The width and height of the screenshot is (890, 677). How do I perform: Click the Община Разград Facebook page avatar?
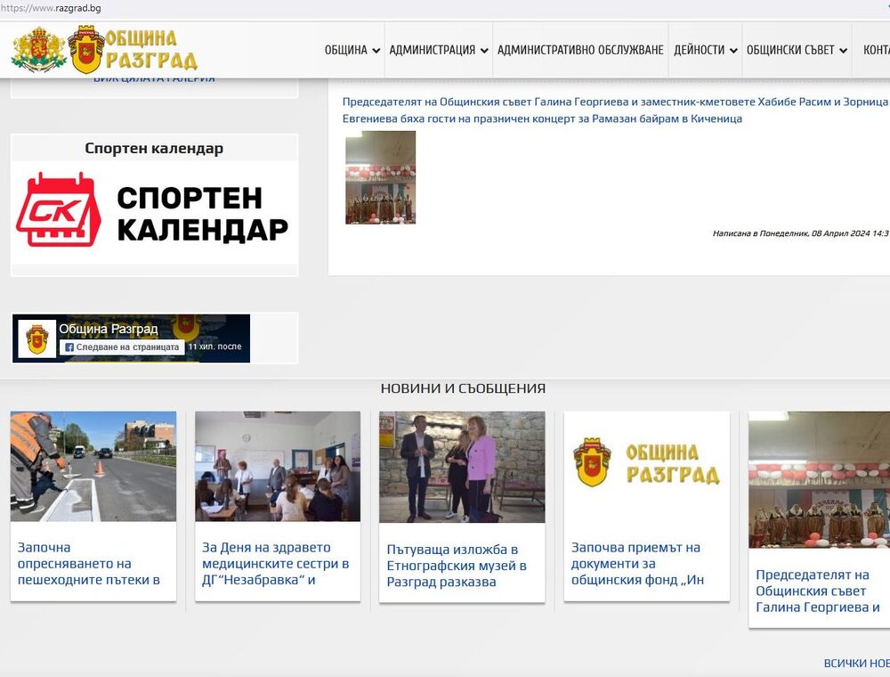(37, 338)
